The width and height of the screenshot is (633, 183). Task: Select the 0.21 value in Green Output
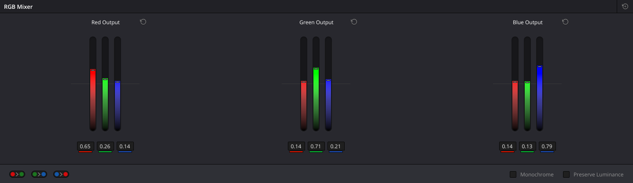pos(336,146)
